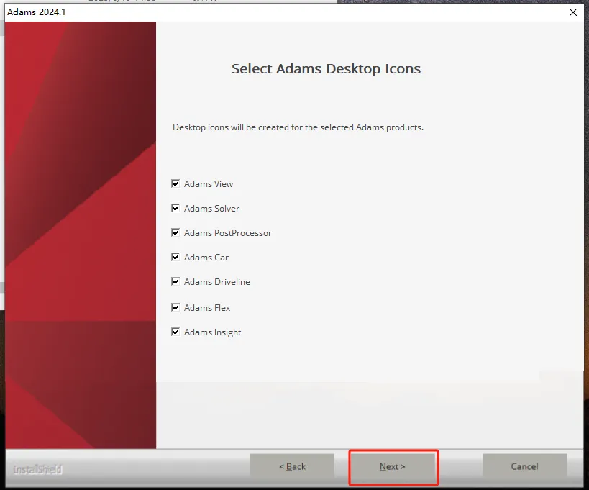
Task: Toggle the Adams Flex checkbox
Action: coord(175,307)
